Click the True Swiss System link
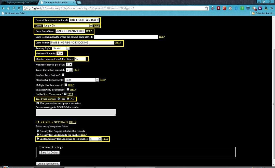The width and height of the screenshot is (275, 168). (45, 99)
